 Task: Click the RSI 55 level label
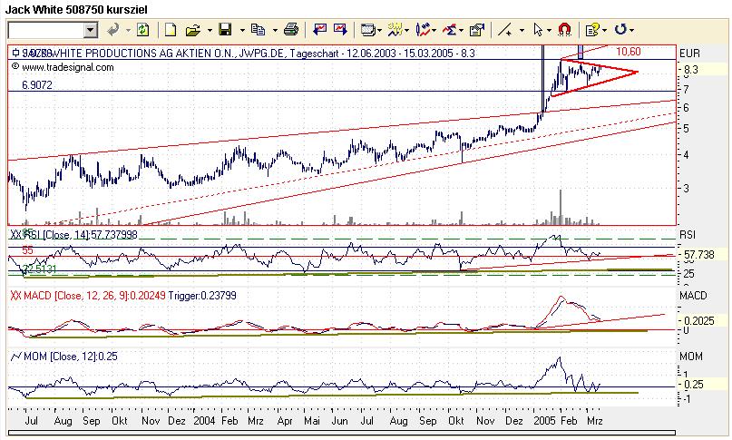(27, 250)
